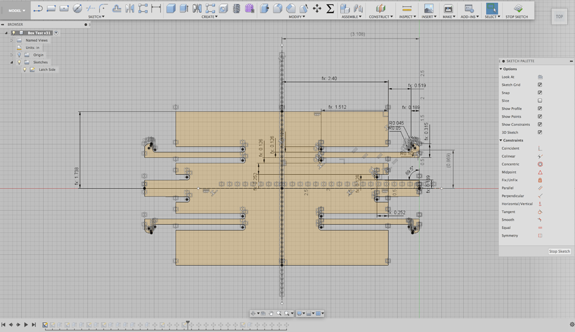Select the Move/Copy arrows tool

[317, 8]
